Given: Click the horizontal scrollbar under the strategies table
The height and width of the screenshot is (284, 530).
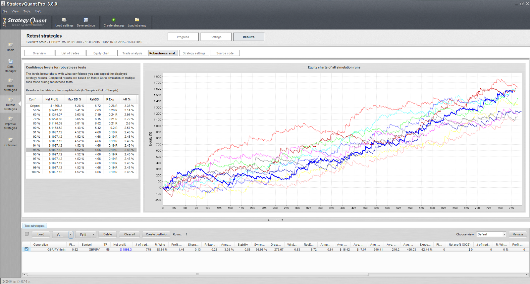Looking at the screenshot, I should coord(198,274).
